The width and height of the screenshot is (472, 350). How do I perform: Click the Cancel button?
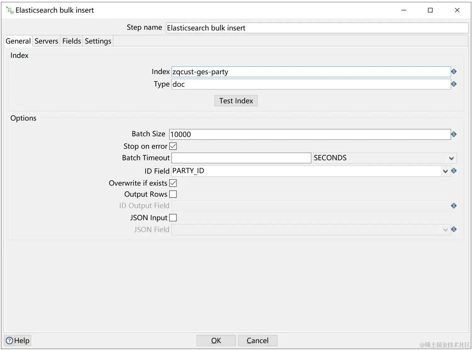click(258, 341)
